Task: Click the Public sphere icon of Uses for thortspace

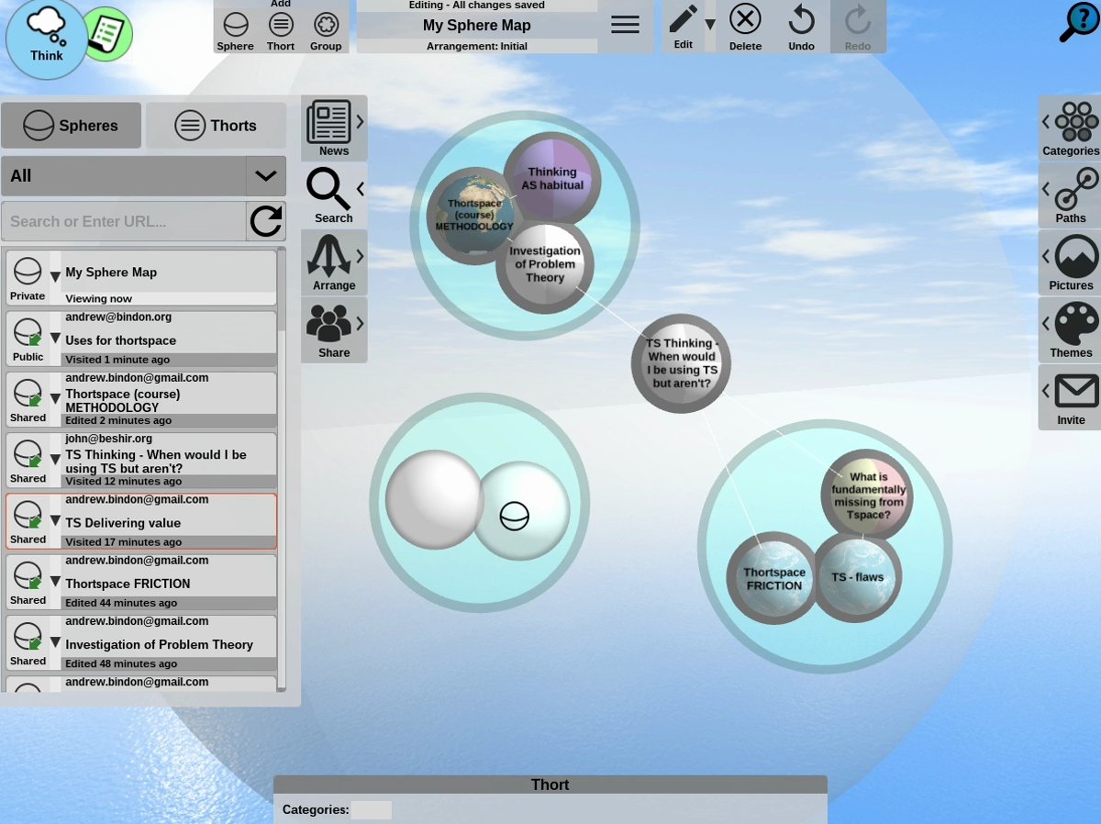Action: pos(28,340)
